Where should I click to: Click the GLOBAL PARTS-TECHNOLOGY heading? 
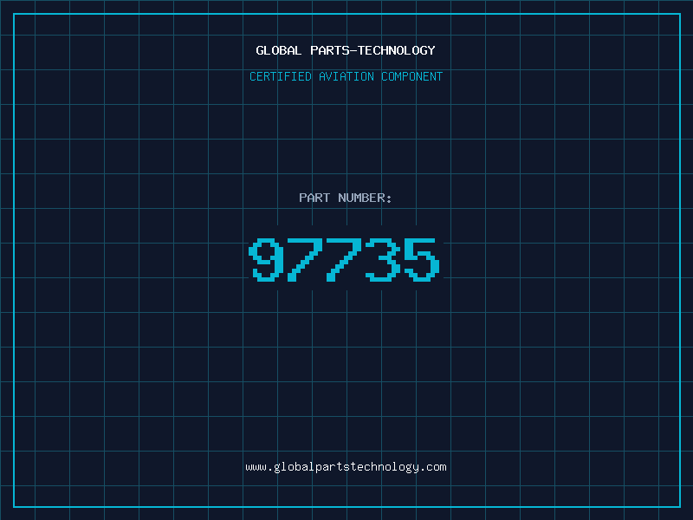click(x=346, y=50)
